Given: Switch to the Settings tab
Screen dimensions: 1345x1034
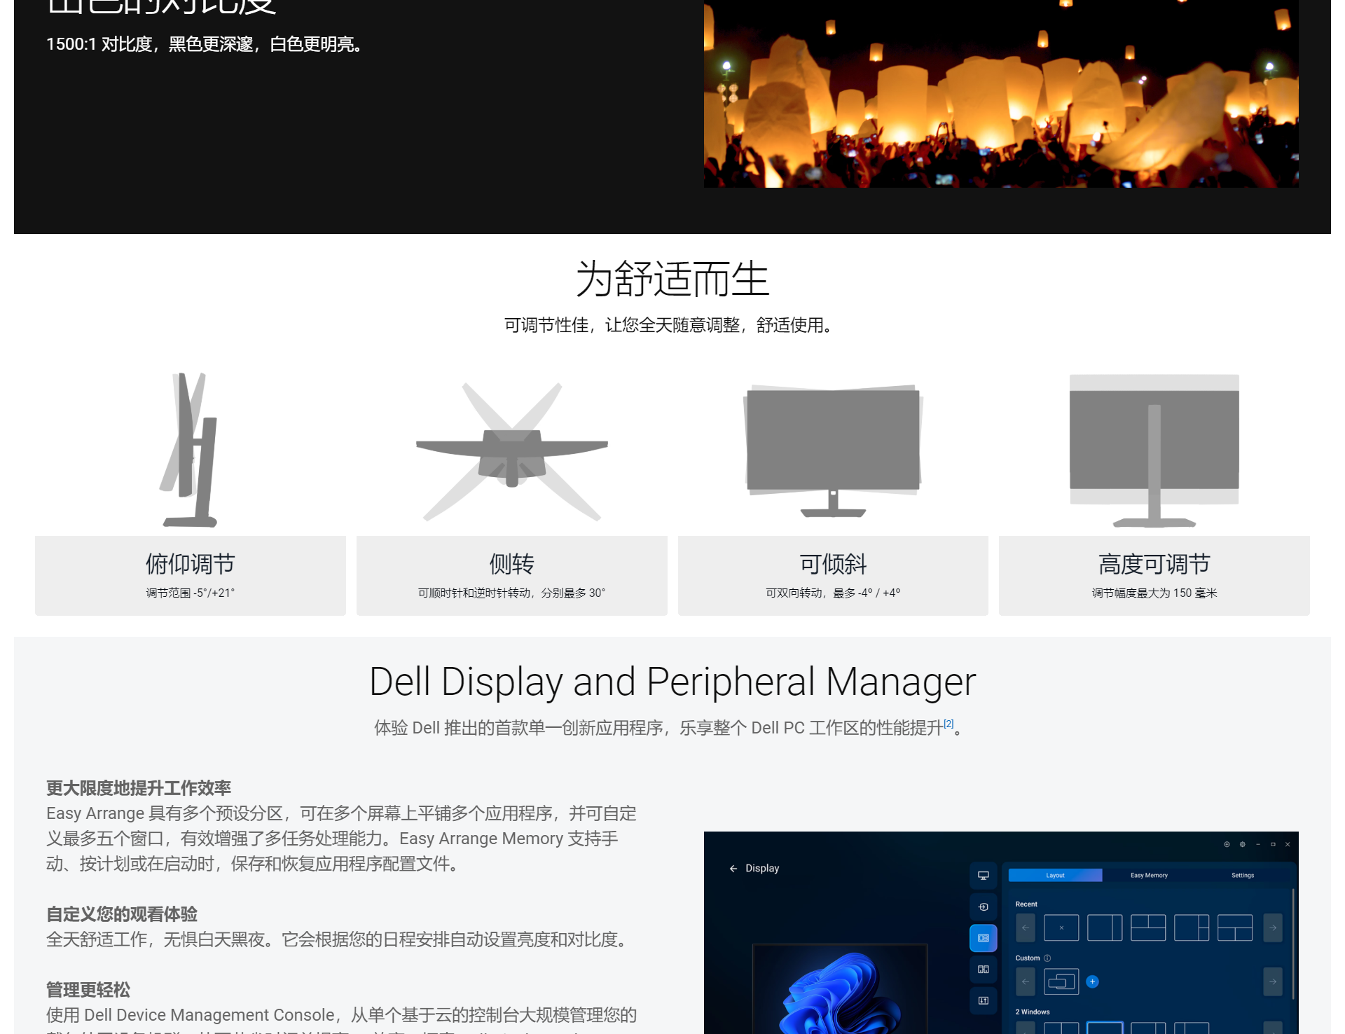Looking at the screenshot, I should point(1243,876).
